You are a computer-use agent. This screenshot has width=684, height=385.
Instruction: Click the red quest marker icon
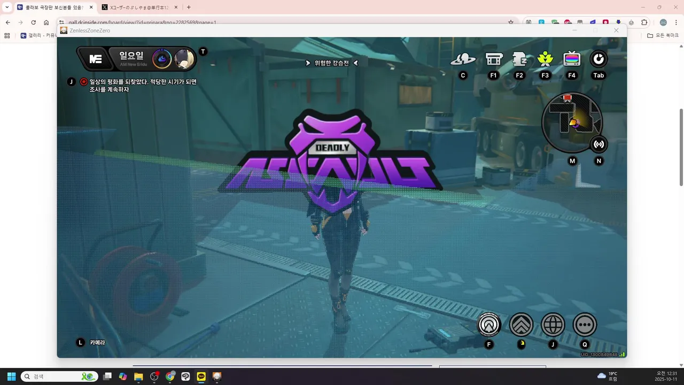pyautogui.click(x=84, y=82)
